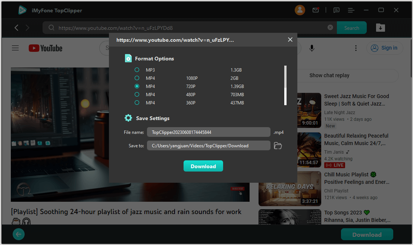Open YouTube three-dot settings menu

[356, 48]
